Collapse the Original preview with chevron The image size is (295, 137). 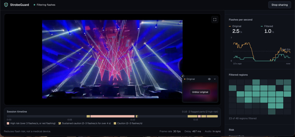215,79
